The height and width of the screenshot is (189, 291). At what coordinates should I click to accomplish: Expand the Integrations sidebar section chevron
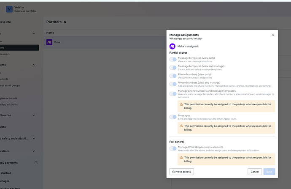pyautogui.click(x=34, y=151)
